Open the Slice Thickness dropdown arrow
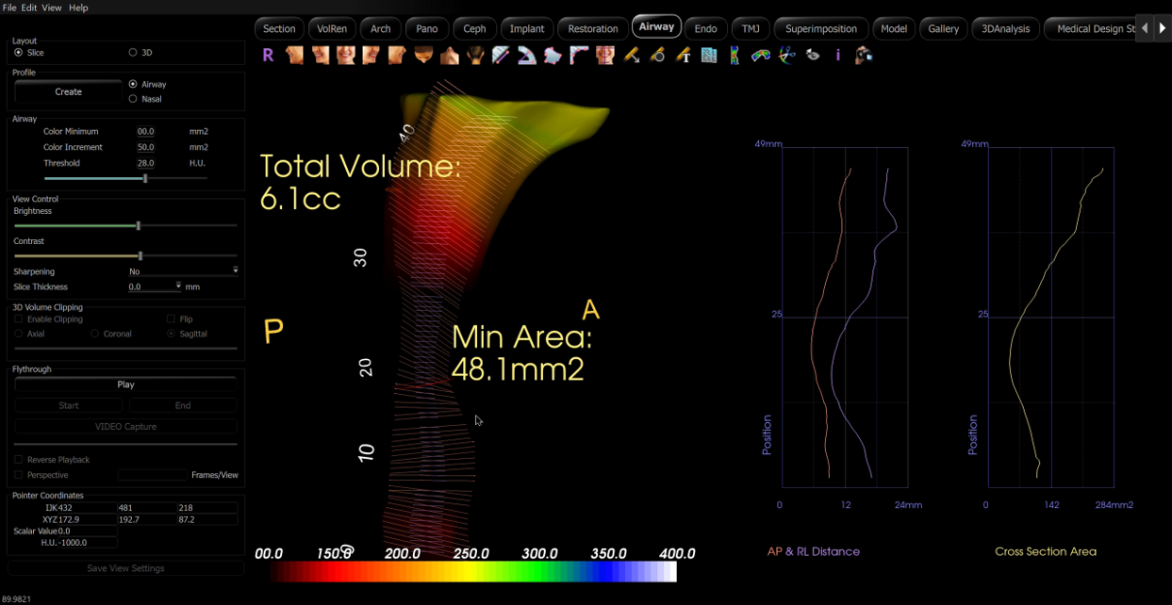 178,286
